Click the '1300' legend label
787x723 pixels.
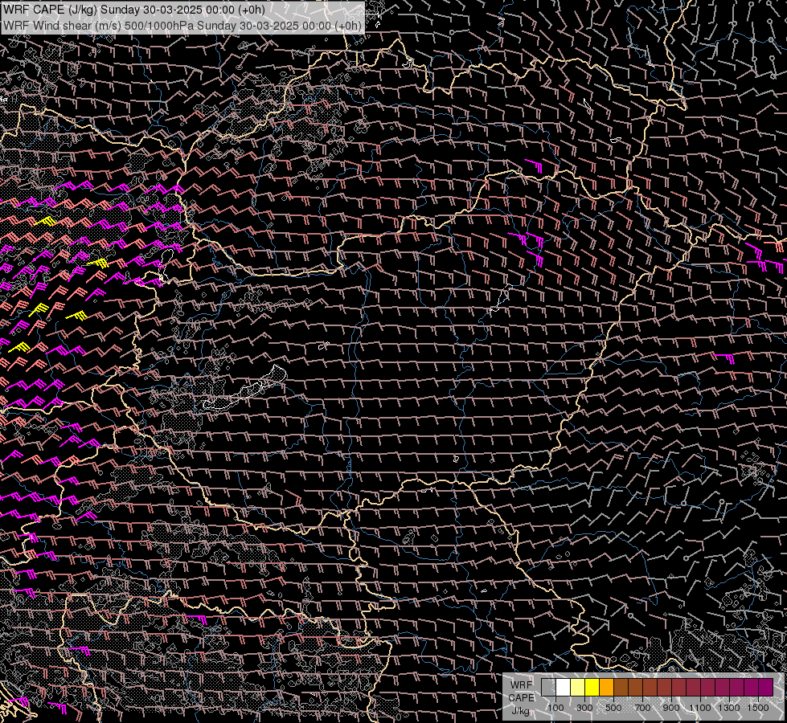pos(729,708)
